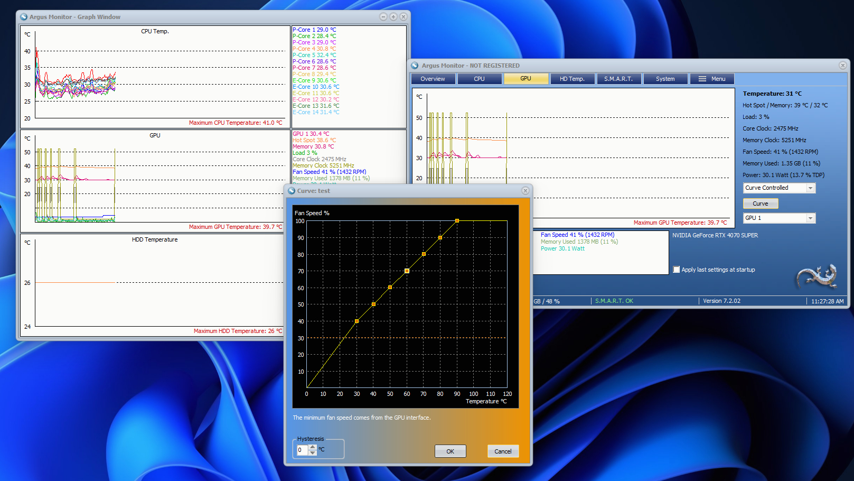Click the Argus Monitor main window title icon
The height and width of the screenshot is (481, 854).
tap(416, 66)
